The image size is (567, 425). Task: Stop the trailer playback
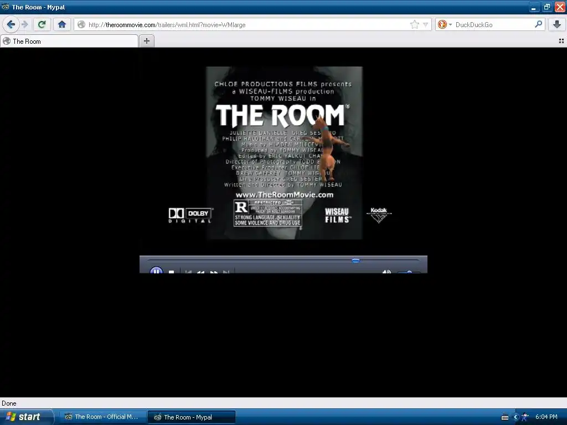pyautogui.click(x=172, y=271)
